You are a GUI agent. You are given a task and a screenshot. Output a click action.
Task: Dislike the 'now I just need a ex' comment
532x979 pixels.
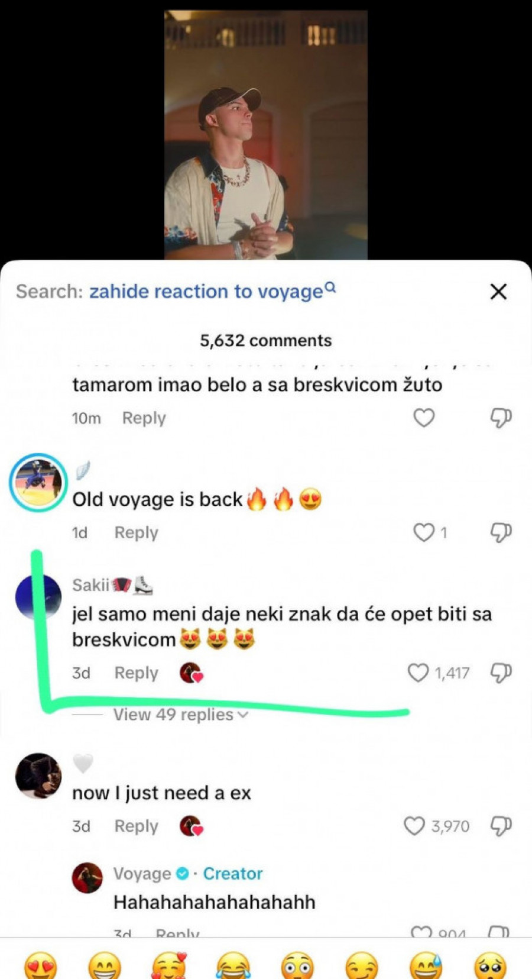tap(501, 826)
